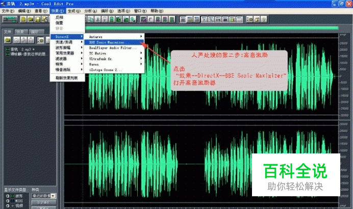Click the scissors Cut toolbar icon
Image resolution: width=353 pixels, height=209 pixels.
(x=98, y=19)
